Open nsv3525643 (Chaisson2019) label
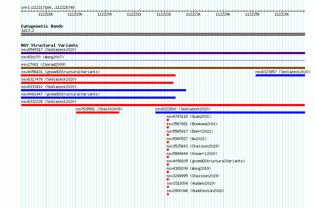 click(x=193, y=146)
